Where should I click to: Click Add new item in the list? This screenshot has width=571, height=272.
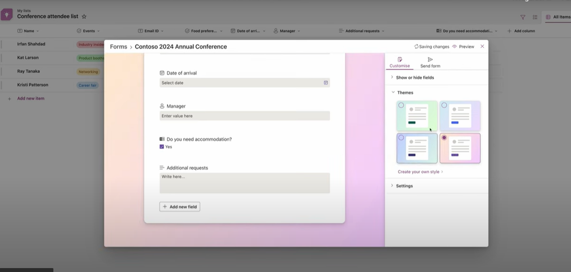[x=30, y=99]
